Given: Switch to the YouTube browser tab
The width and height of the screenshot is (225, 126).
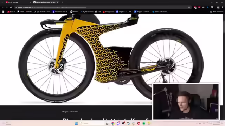Looking at the screenshot, I should 18,2.
